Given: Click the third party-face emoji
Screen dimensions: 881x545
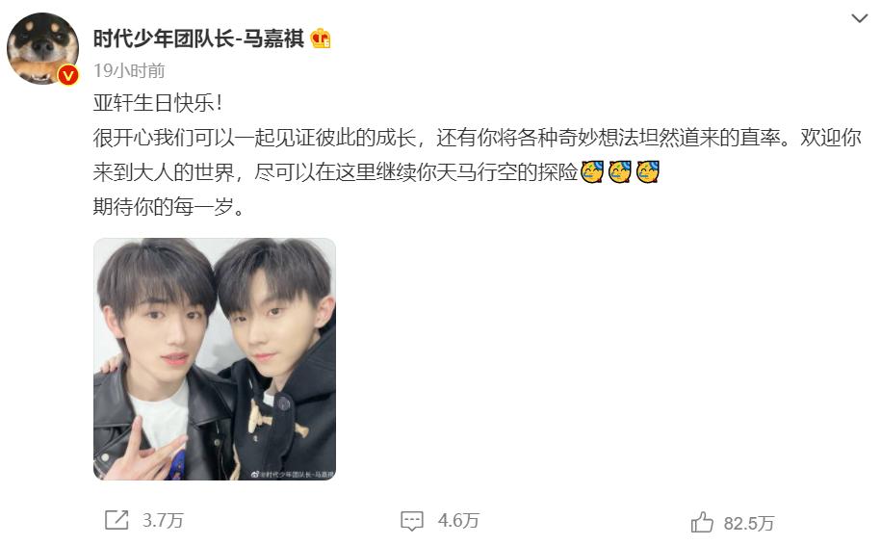Looking at the screenshot, I should point(647,172).
